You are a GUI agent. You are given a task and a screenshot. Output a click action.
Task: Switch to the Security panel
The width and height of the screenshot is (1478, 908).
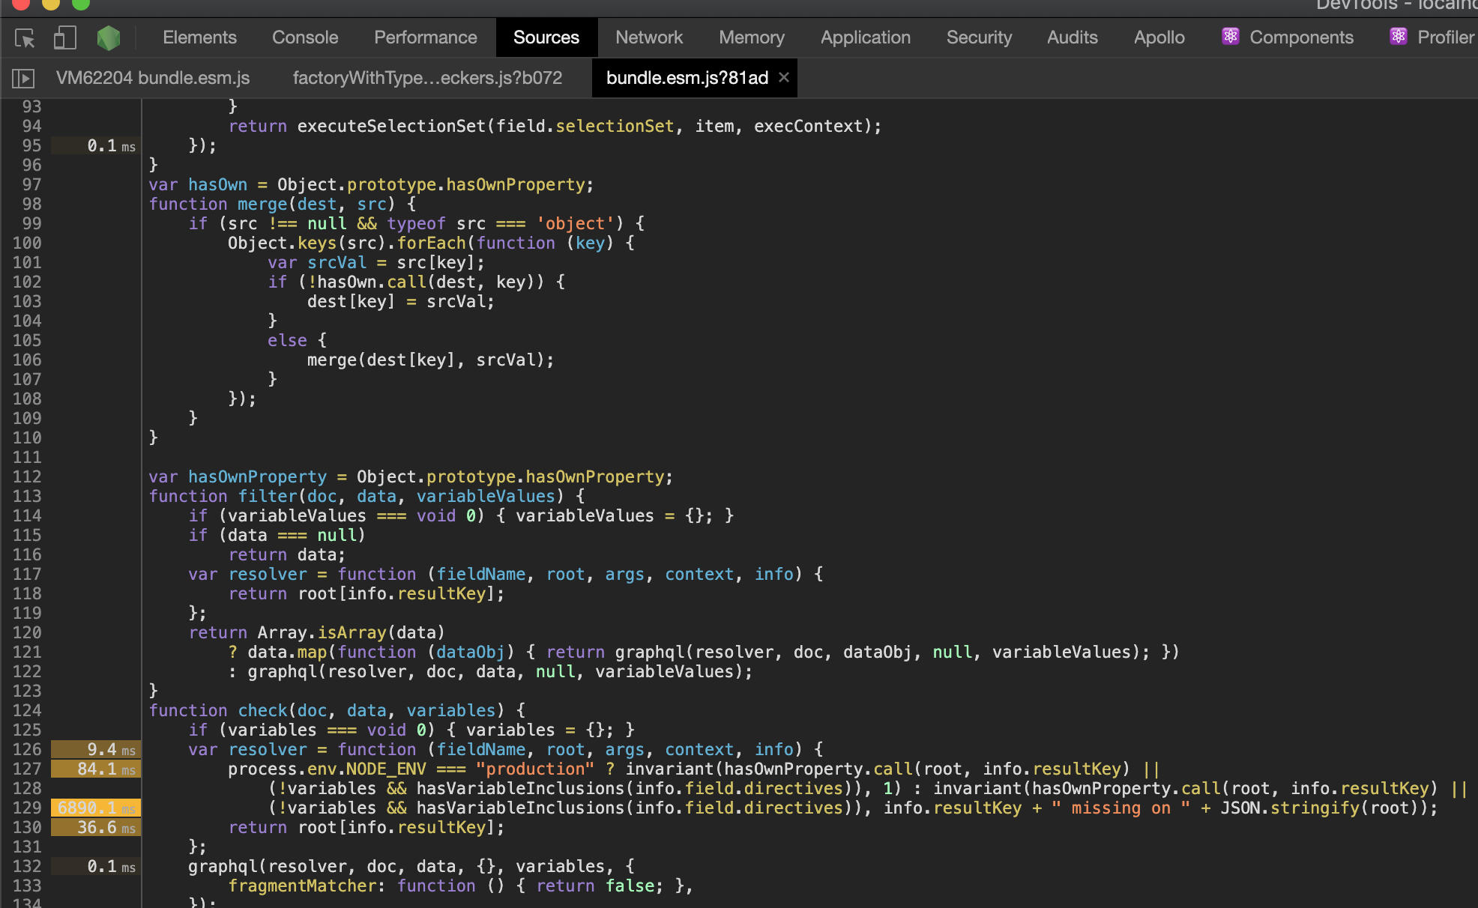point(979,37)
